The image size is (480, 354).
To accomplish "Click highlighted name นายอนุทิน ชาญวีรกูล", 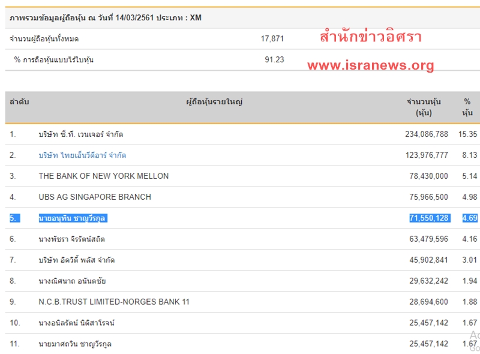I will [x=72, y=218].
